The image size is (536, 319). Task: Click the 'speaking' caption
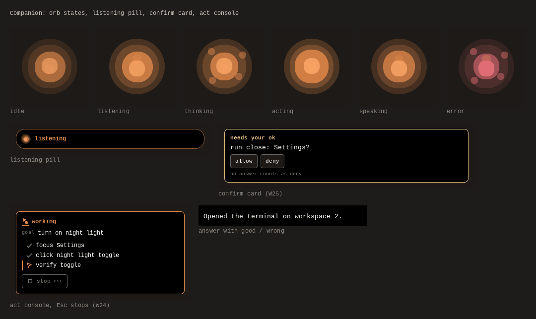tap(373, 111)
